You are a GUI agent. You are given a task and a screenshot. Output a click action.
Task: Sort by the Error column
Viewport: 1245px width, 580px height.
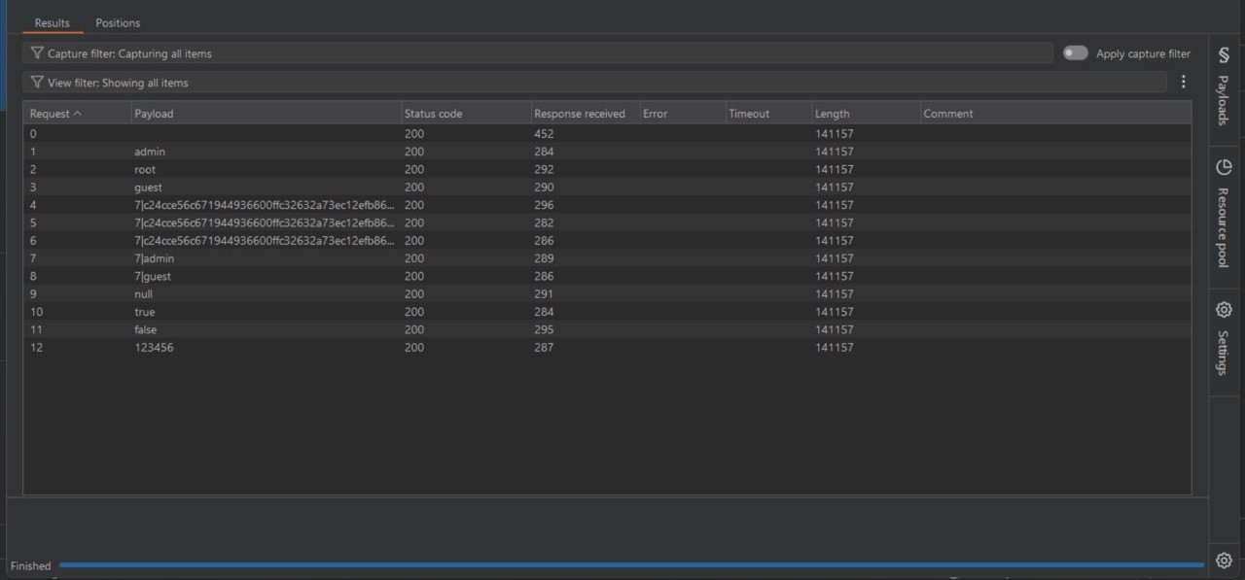[682, 114]
